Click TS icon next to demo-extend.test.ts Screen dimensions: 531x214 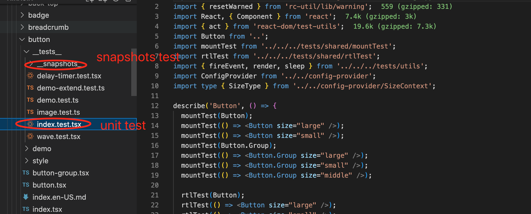pyautogui.click(x=30, y=88)
